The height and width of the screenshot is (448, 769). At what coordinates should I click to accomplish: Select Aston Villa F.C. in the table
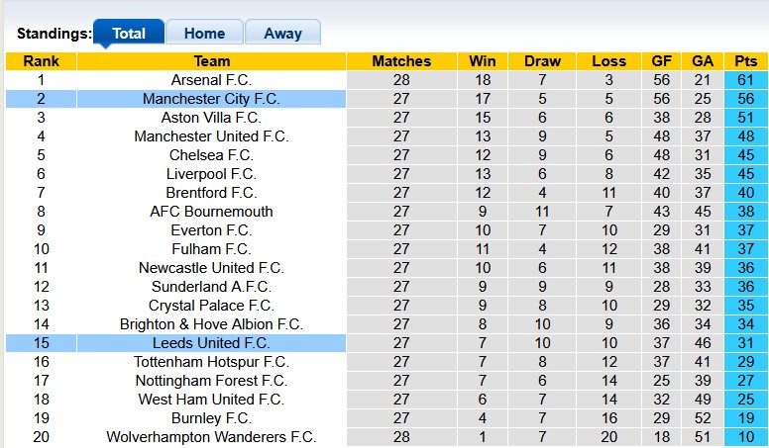click(x=211, y=118)
